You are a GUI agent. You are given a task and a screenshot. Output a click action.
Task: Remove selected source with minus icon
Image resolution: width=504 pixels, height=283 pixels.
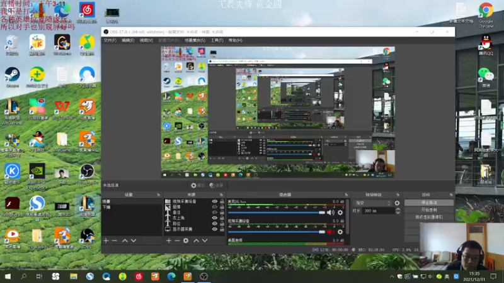coord(177,240)
